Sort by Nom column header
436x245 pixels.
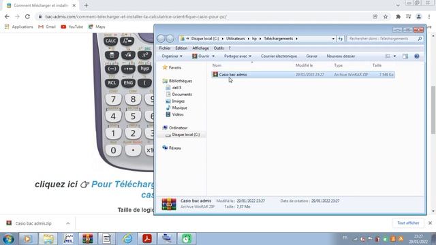click(217, 65)
